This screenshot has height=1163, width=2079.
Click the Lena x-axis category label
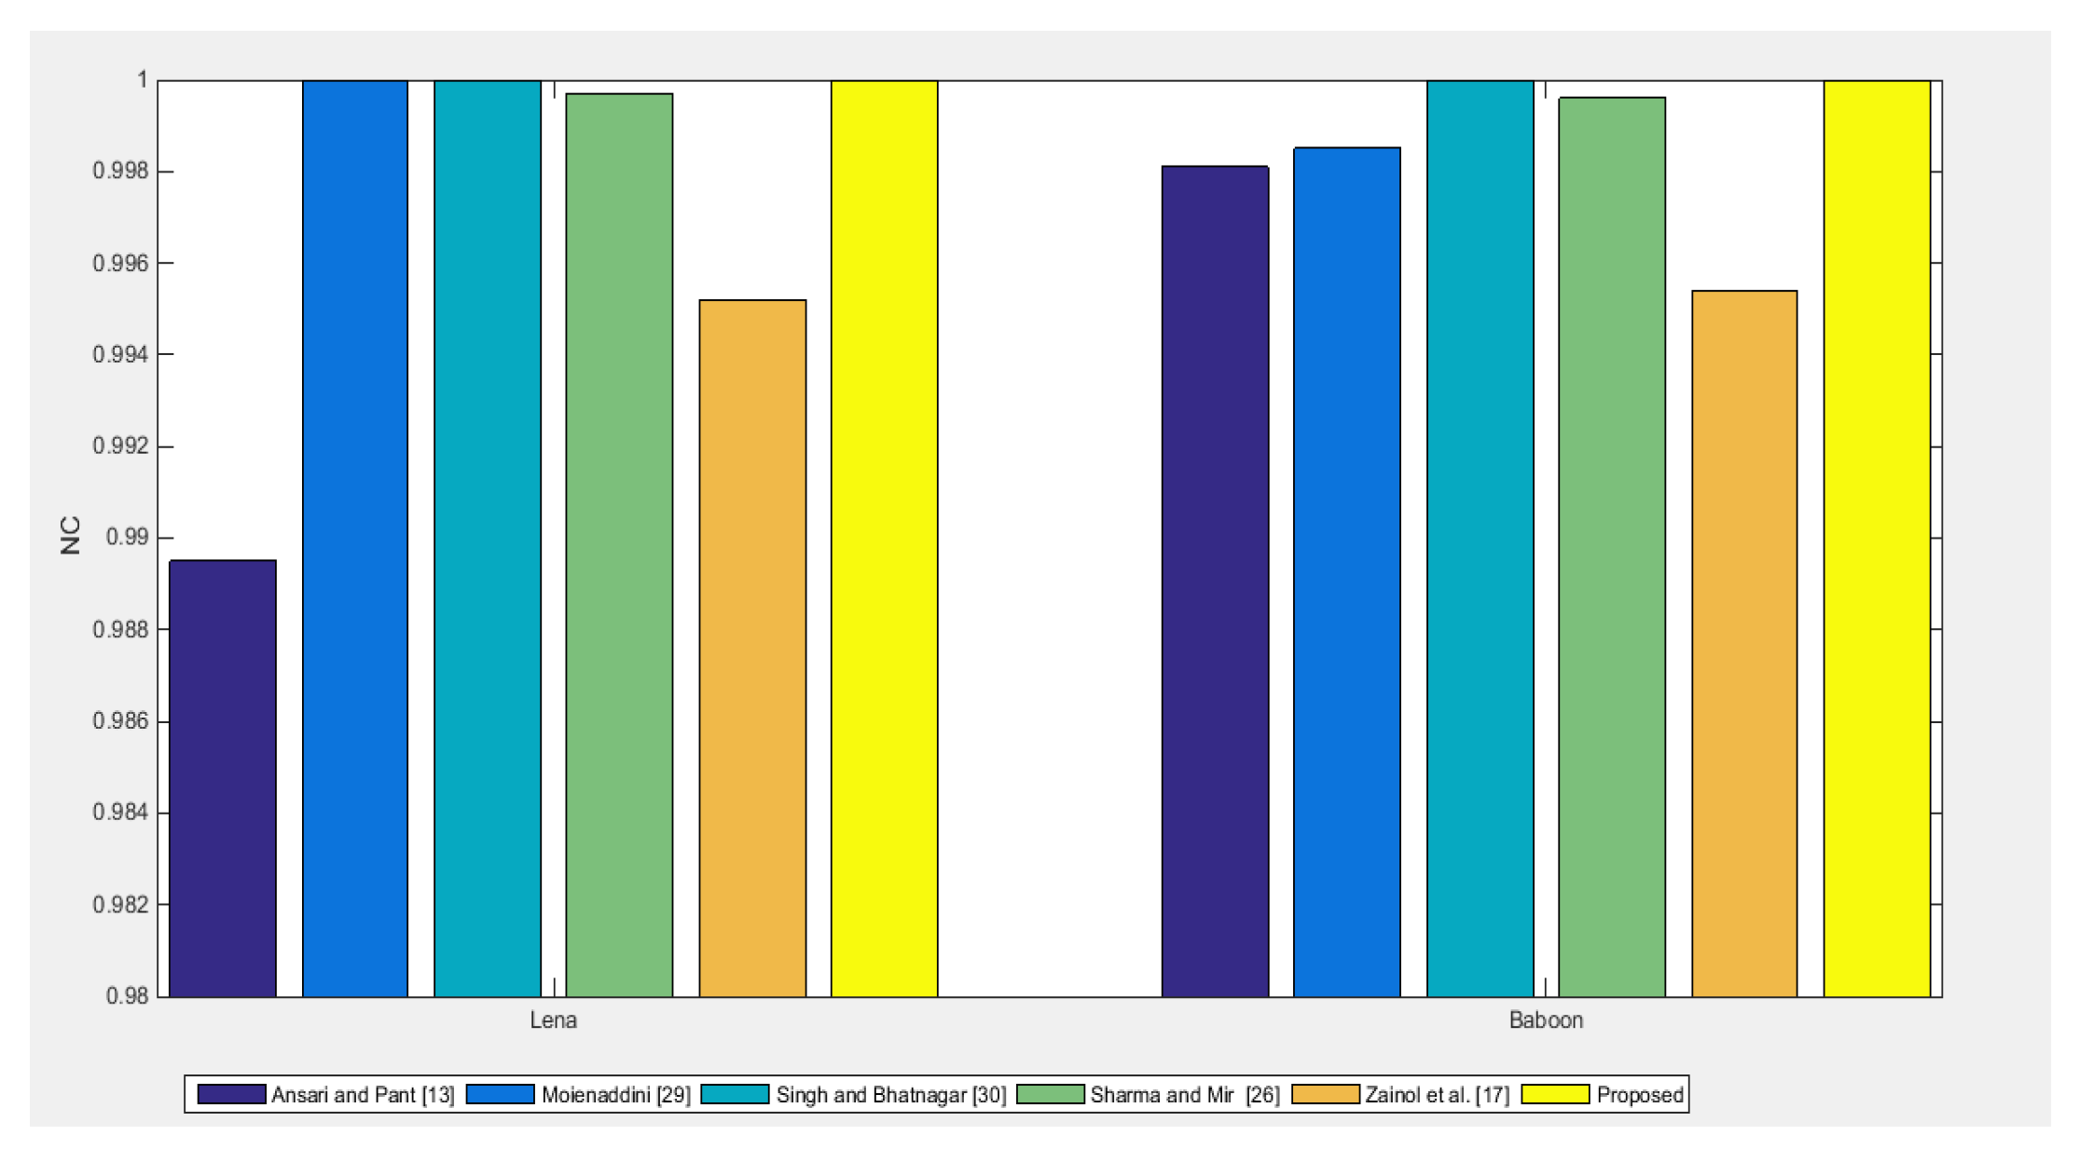[553, 1019]
